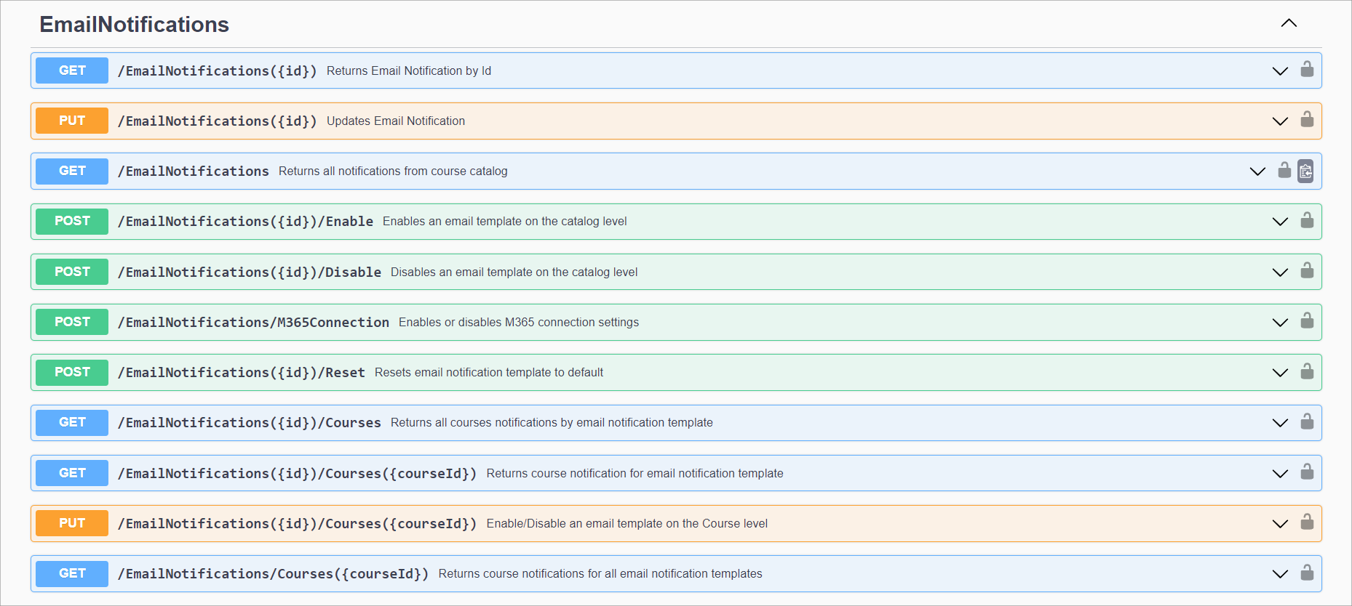Screen dimensions: 1352x606
Task: Click the lock icon on the M365Connection row
Action: click(1307, 321)
